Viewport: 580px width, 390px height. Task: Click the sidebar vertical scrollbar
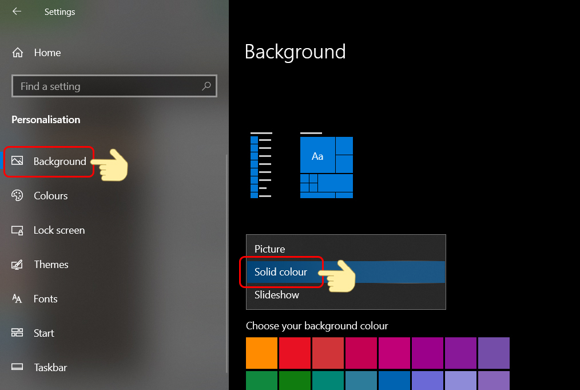227,263
